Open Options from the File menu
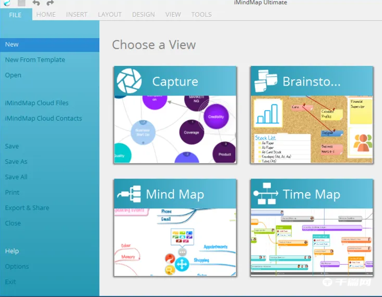The width and height of the screenshot is (382, 297). (x=17, y=266)
